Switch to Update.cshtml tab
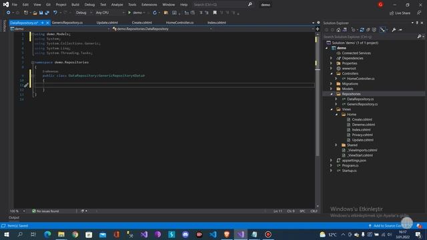The width and height of the screenshot is (427, 240). 107,23
